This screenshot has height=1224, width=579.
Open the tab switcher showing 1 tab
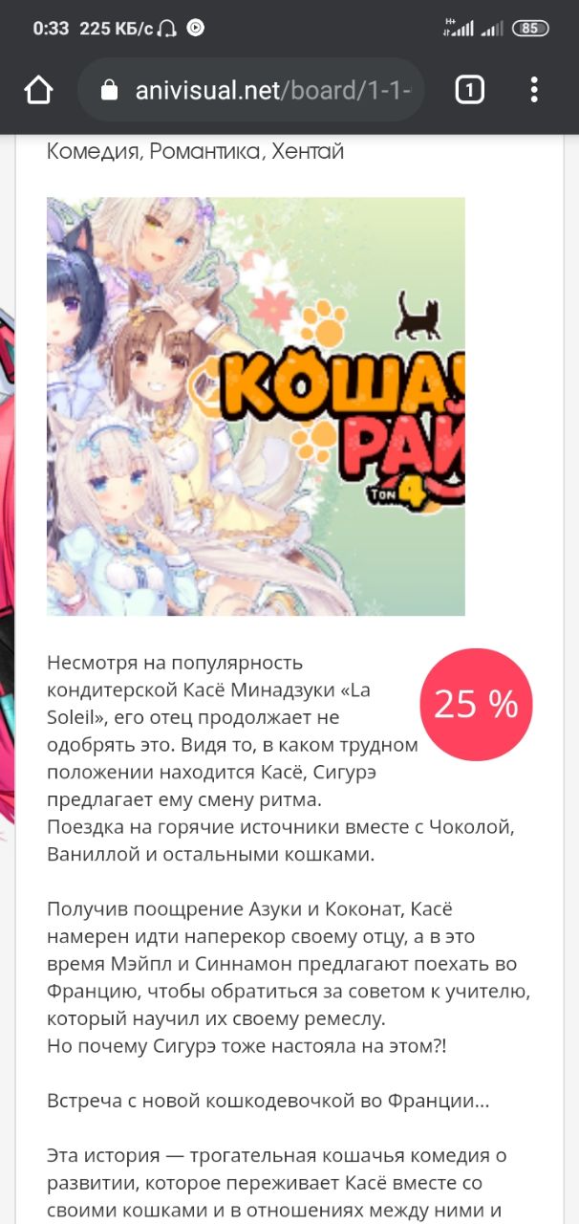click(x=469, y=90)
